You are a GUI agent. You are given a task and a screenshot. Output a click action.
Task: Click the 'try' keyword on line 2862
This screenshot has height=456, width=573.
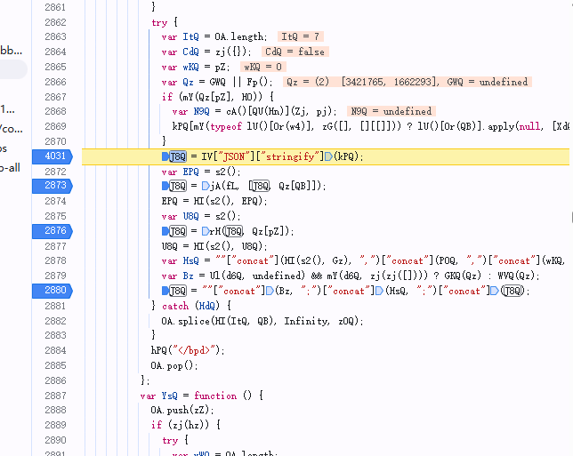point(159,22)
